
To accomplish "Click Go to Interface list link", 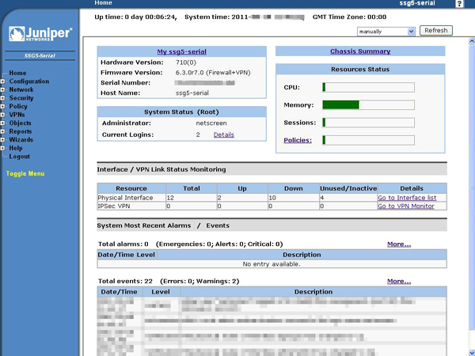I will pyautogui.click(x=407, y=198).
